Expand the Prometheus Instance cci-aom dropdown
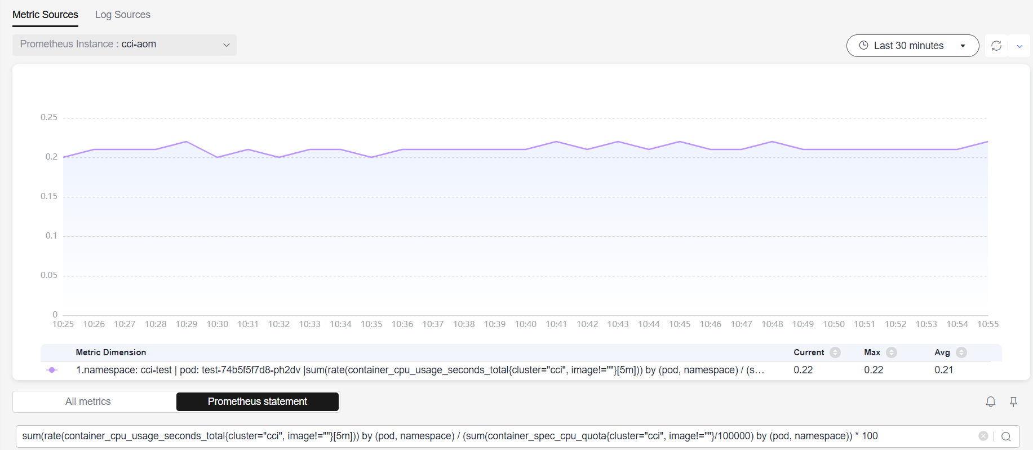 [x=125, y=45]
